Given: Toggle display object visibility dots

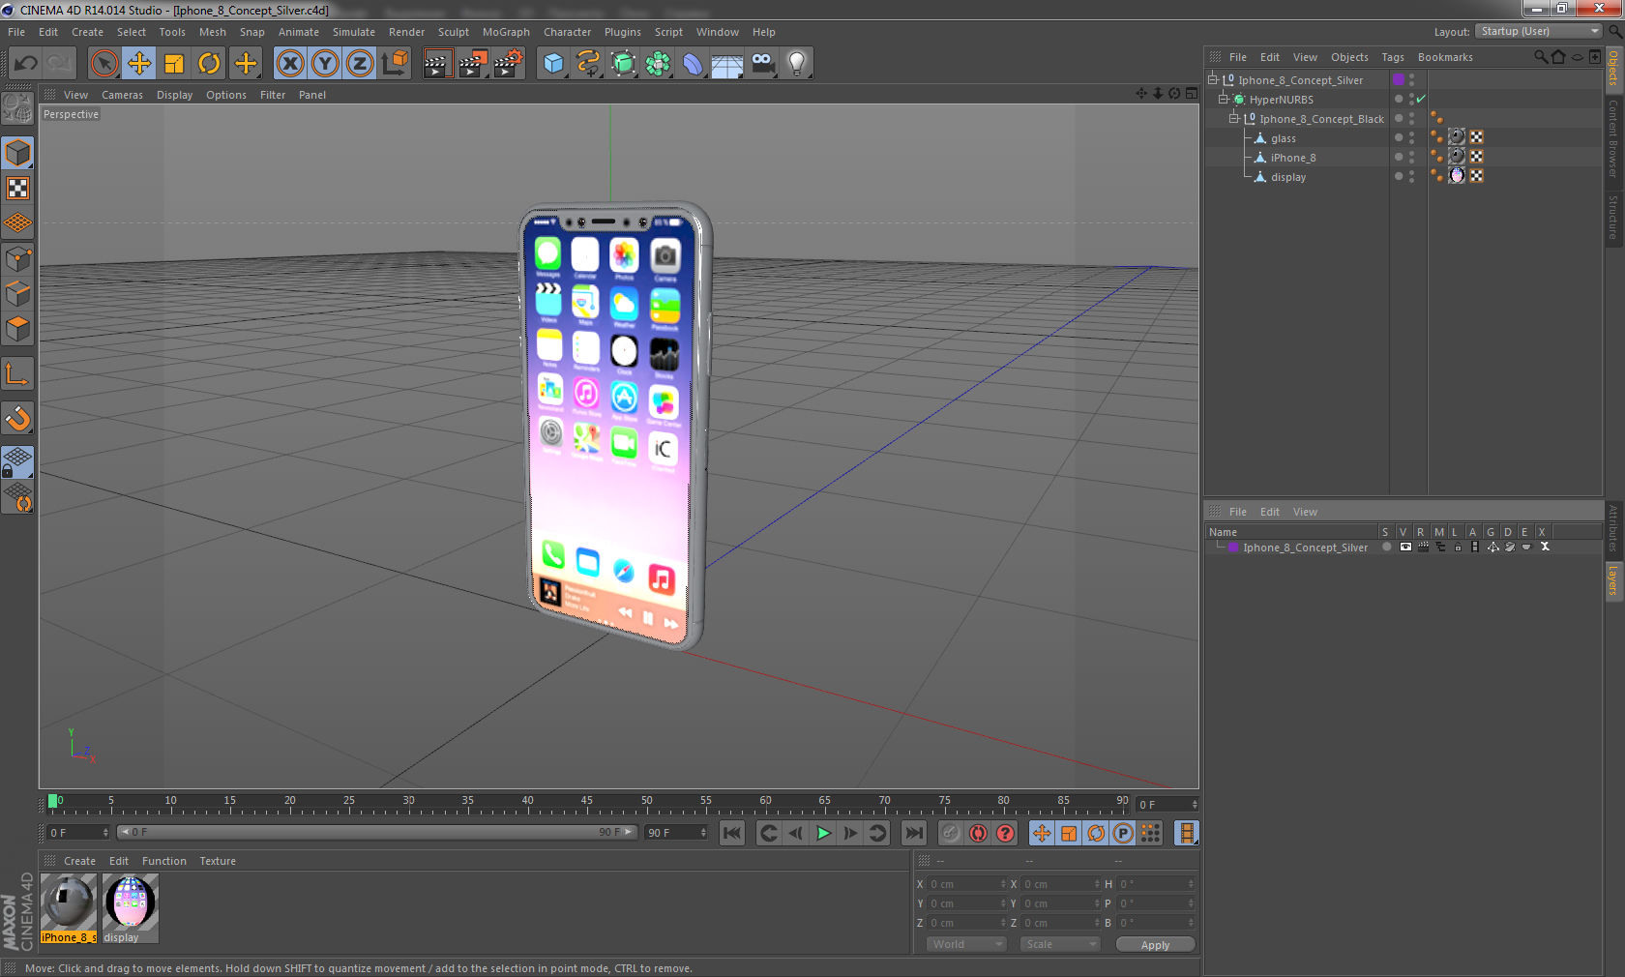Looking at the screenshot, I should 1411,177.
